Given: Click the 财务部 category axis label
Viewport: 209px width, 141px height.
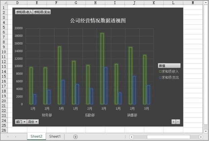Looking at the screenshot, I should coord(47,115).
